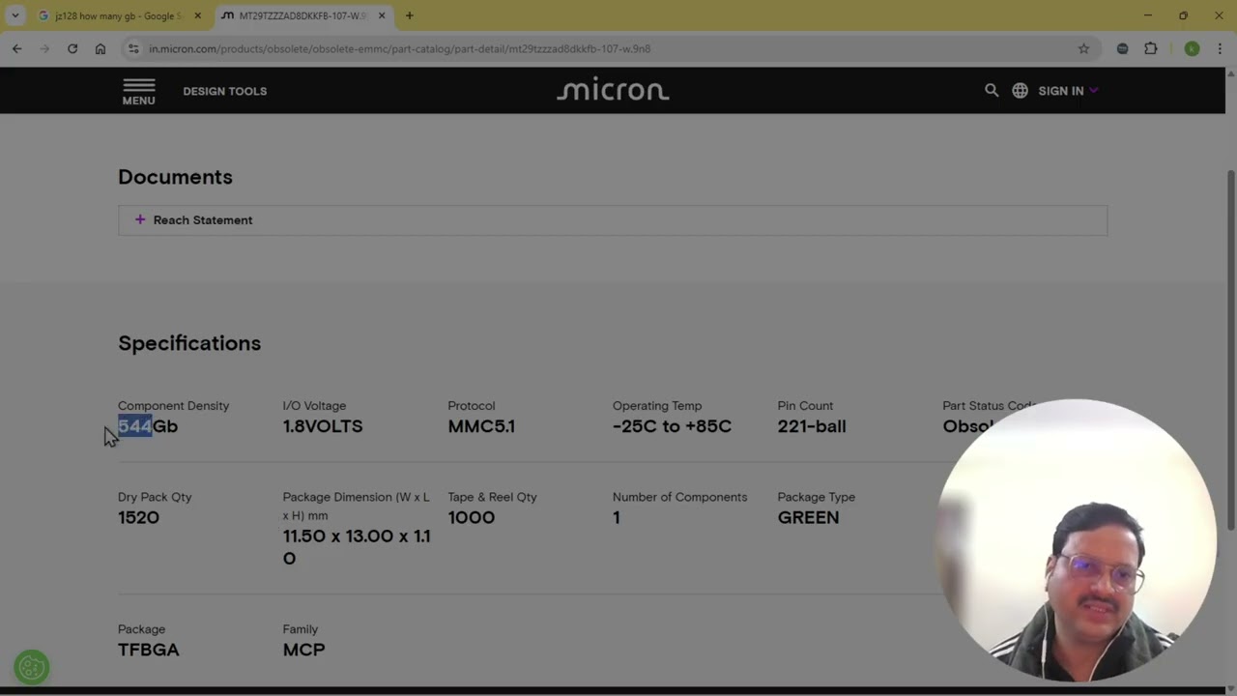Bookmark this page with star icon
Viewport: 1237px width, 696px height.
tap(1083, 48)
